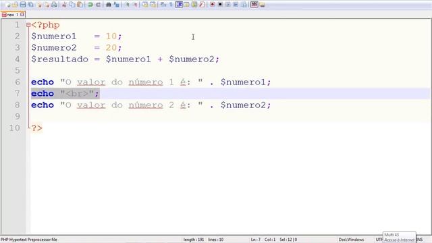This screenshot has width=432, height=243.
Task: Click the Close All toolbar icon
Action: 47,5
